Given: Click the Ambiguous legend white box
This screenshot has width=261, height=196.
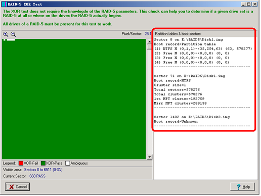Looking at the screenshot, I should click(x=68, y=163).
